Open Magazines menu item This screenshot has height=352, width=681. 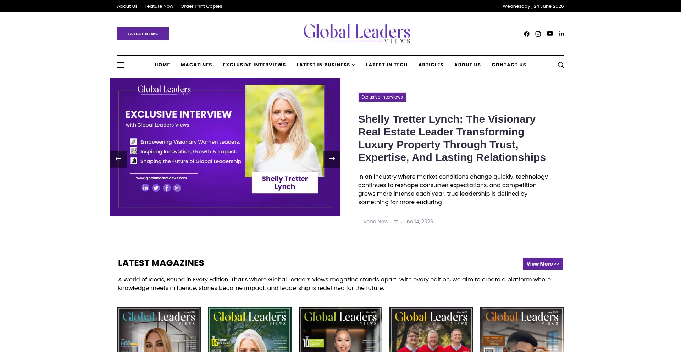click(x=196, y=65)
